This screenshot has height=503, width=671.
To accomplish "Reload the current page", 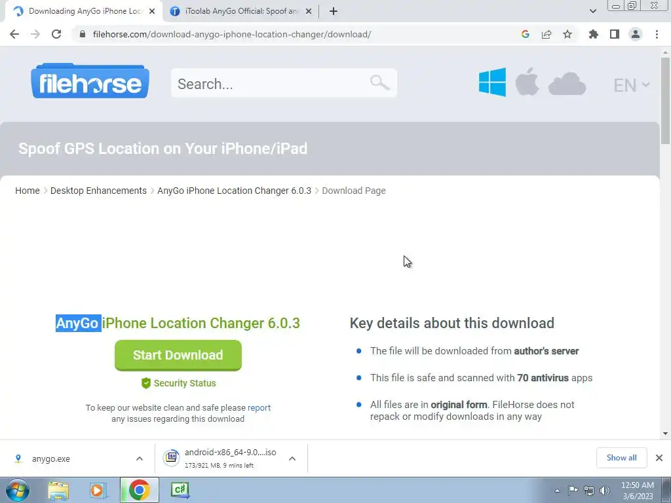I will point(56,34).
